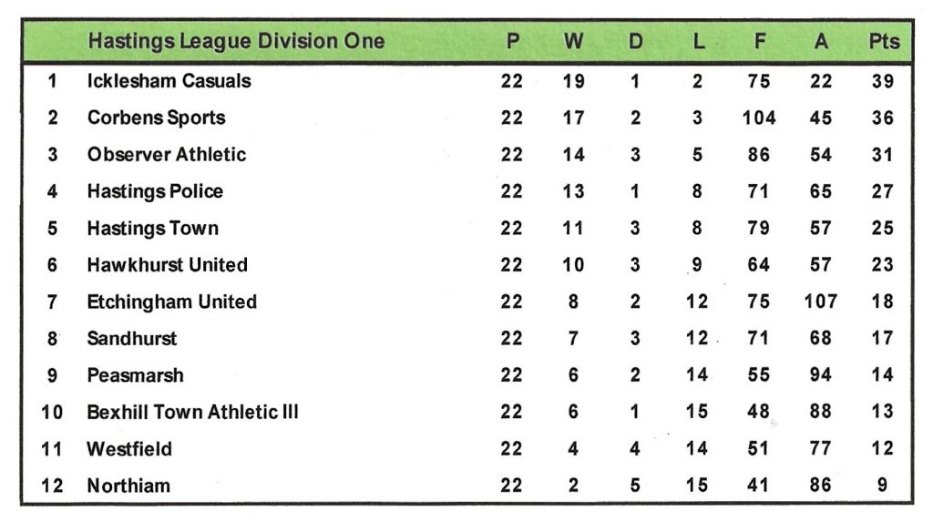The width and height of the screenshot is (933, 522).
Task: Select Hawkhurst United in the table
Action: [168, 265]
